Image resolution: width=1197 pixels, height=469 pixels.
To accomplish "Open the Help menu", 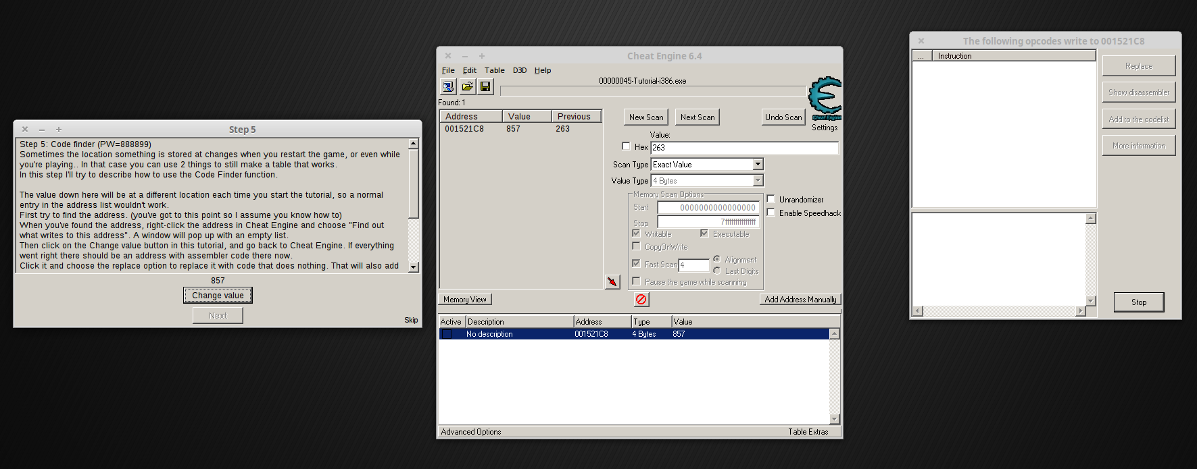I will [543, 70].
